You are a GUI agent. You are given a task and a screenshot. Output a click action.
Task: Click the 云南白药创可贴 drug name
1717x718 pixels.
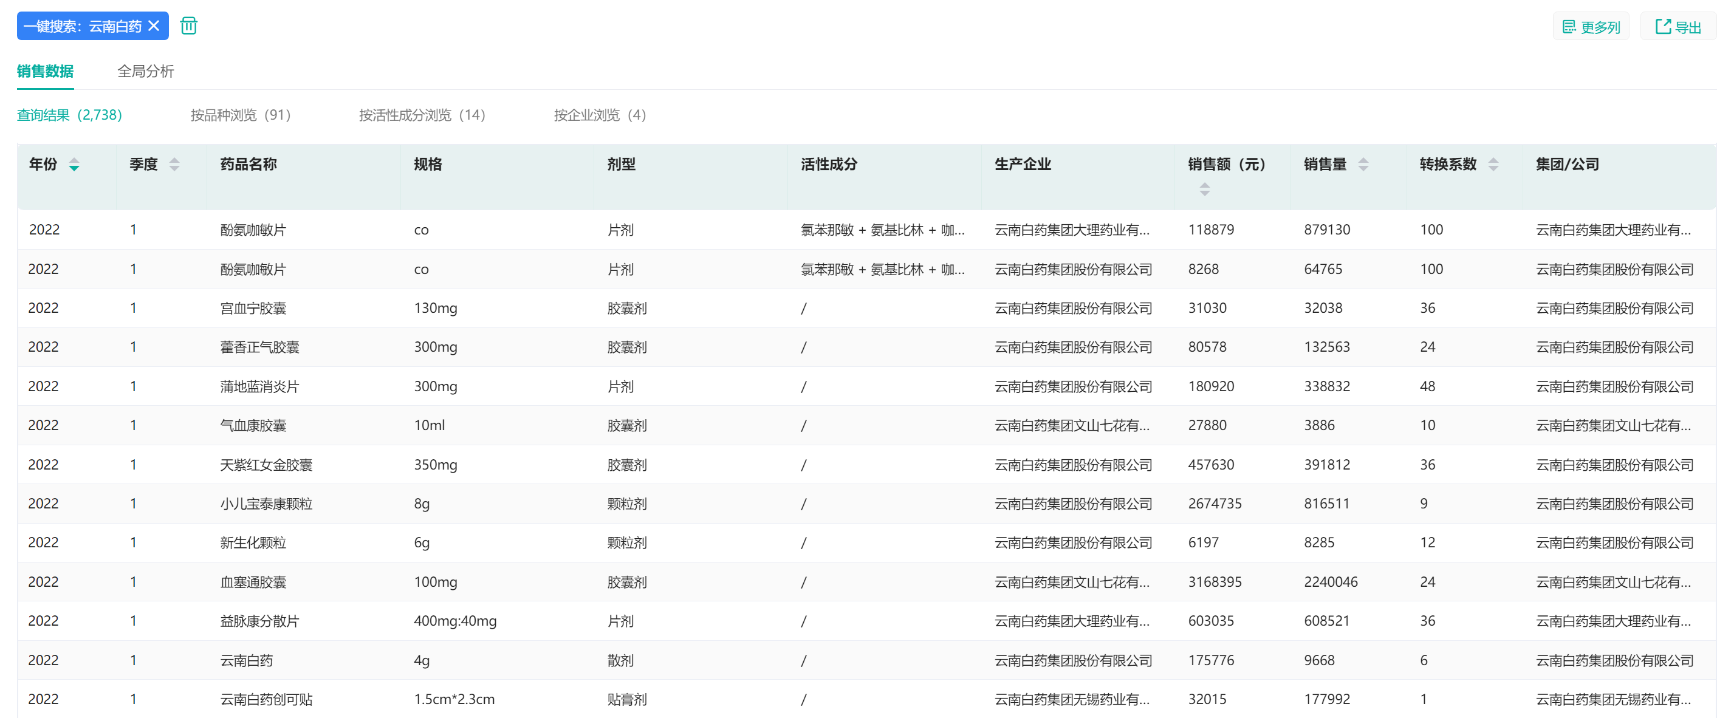[x=266, y=699]
